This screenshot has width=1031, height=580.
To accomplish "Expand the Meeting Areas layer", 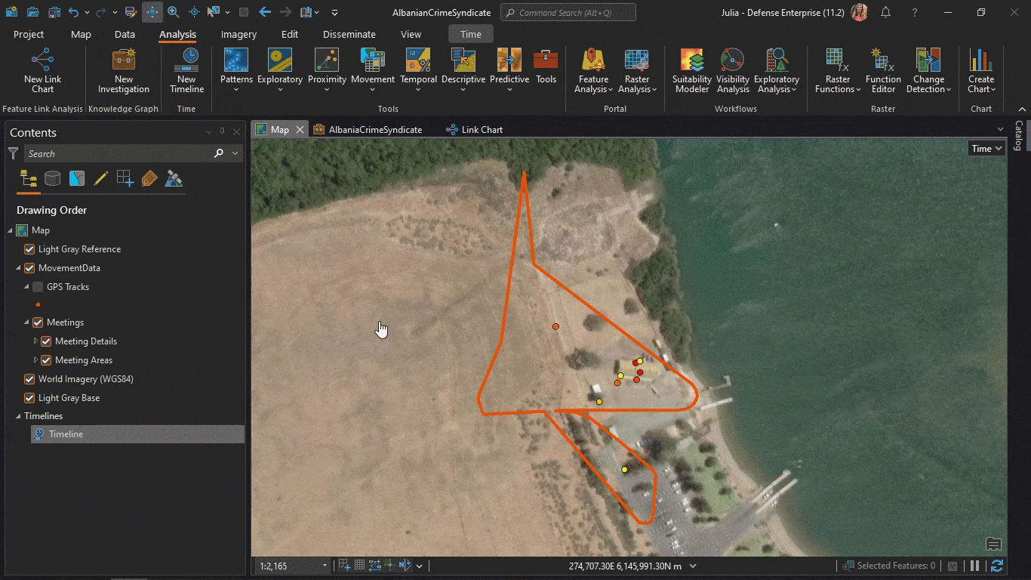I will click(35, 360).
